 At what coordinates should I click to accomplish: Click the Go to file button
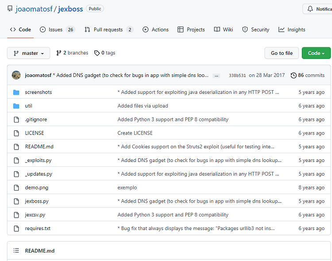click(282, 53)
